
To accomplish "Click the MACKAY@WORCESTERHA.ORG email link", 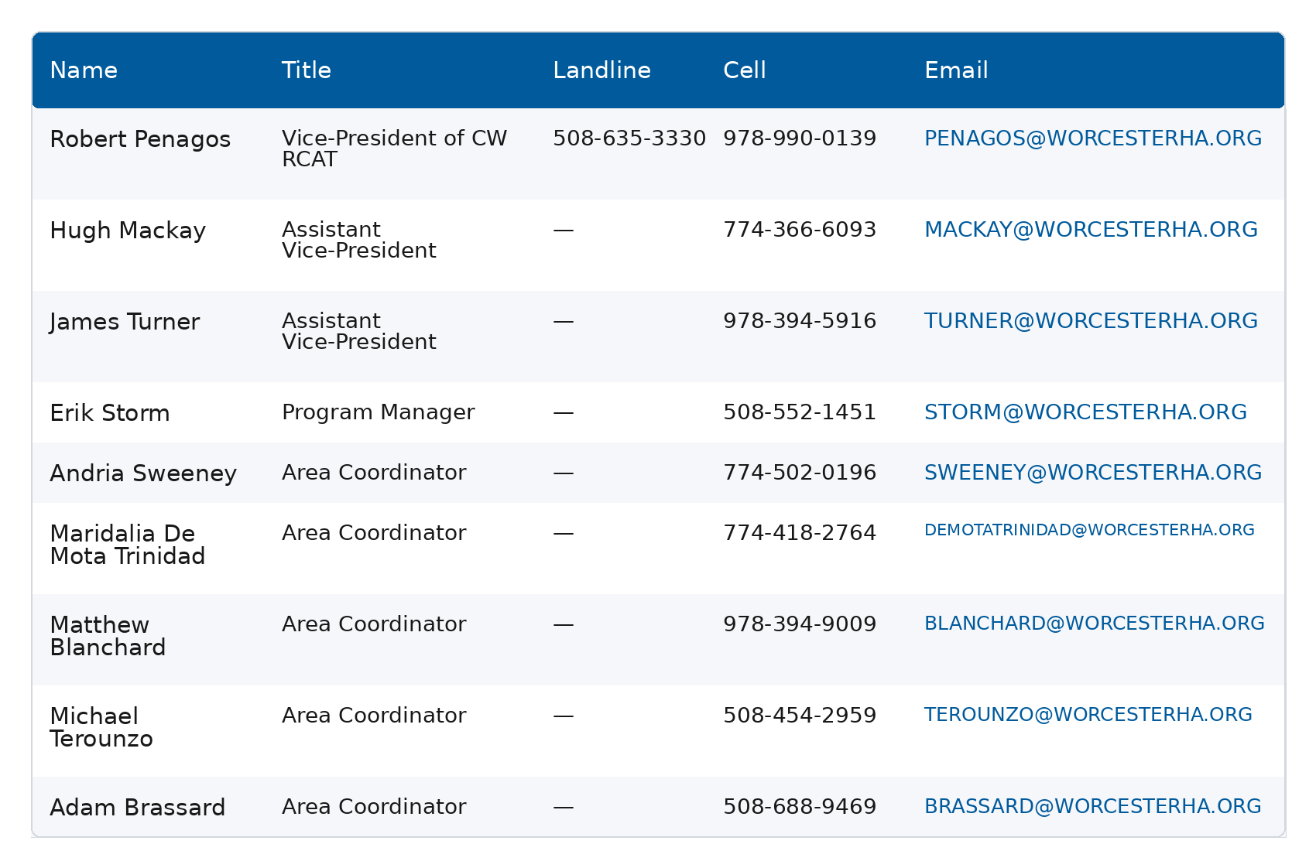I will tap(1091, 230).
